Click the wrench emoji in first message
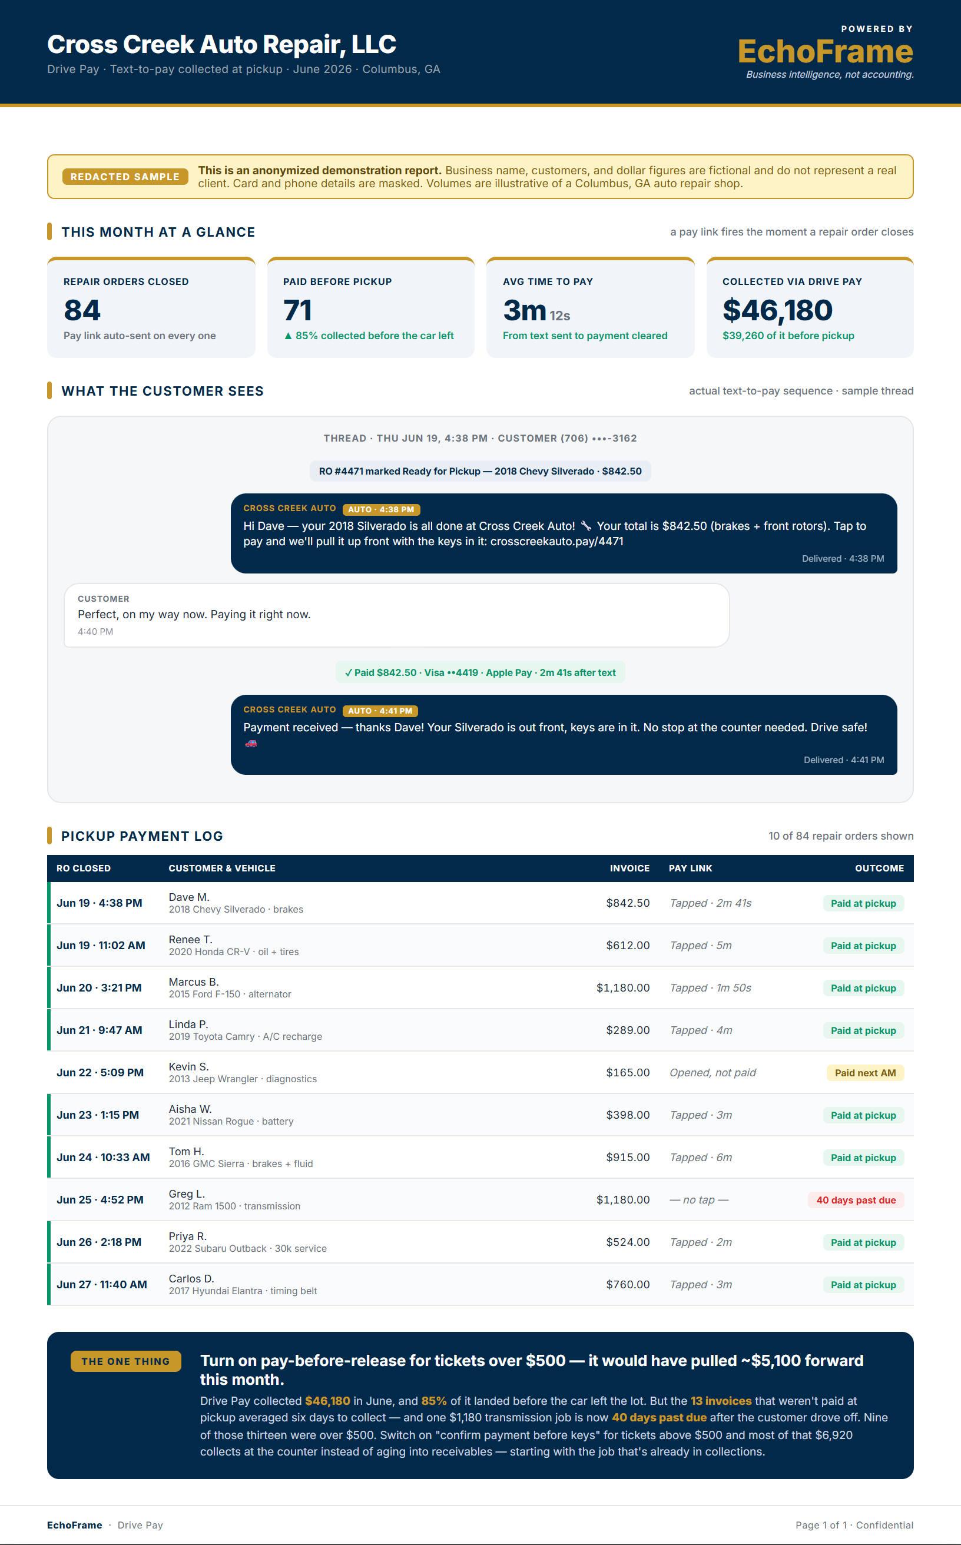 point(586,526)
